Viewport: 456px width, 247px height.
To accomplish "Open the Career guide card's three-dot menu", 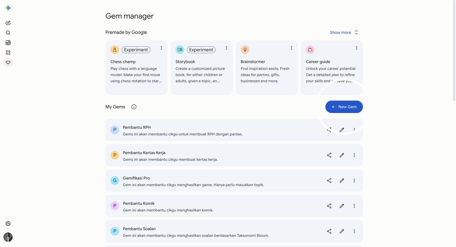I will tap(356, 48).
